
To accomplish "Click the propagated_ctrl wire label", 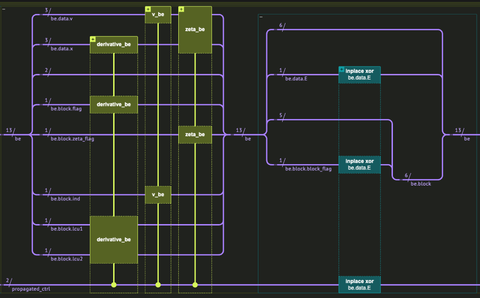I will pyautogui.click(x=31, y=289).
